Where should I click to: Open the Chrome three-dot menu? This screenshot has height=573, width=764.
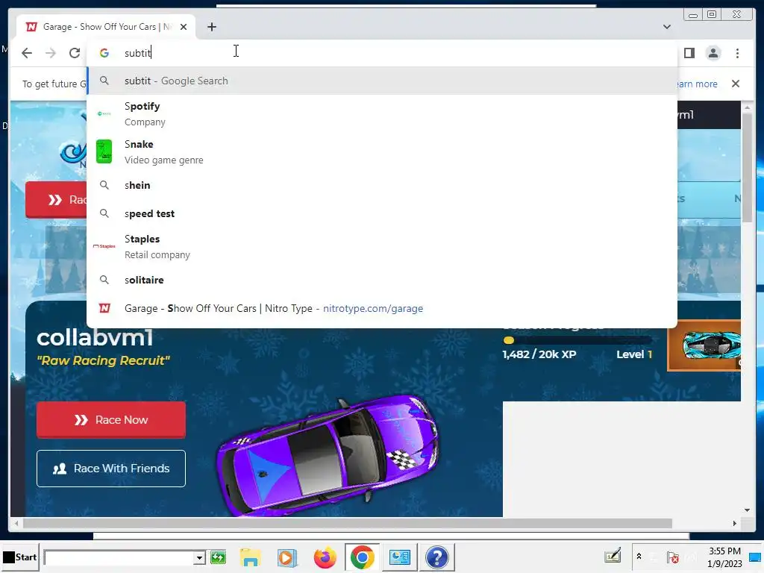coord(737,53)
